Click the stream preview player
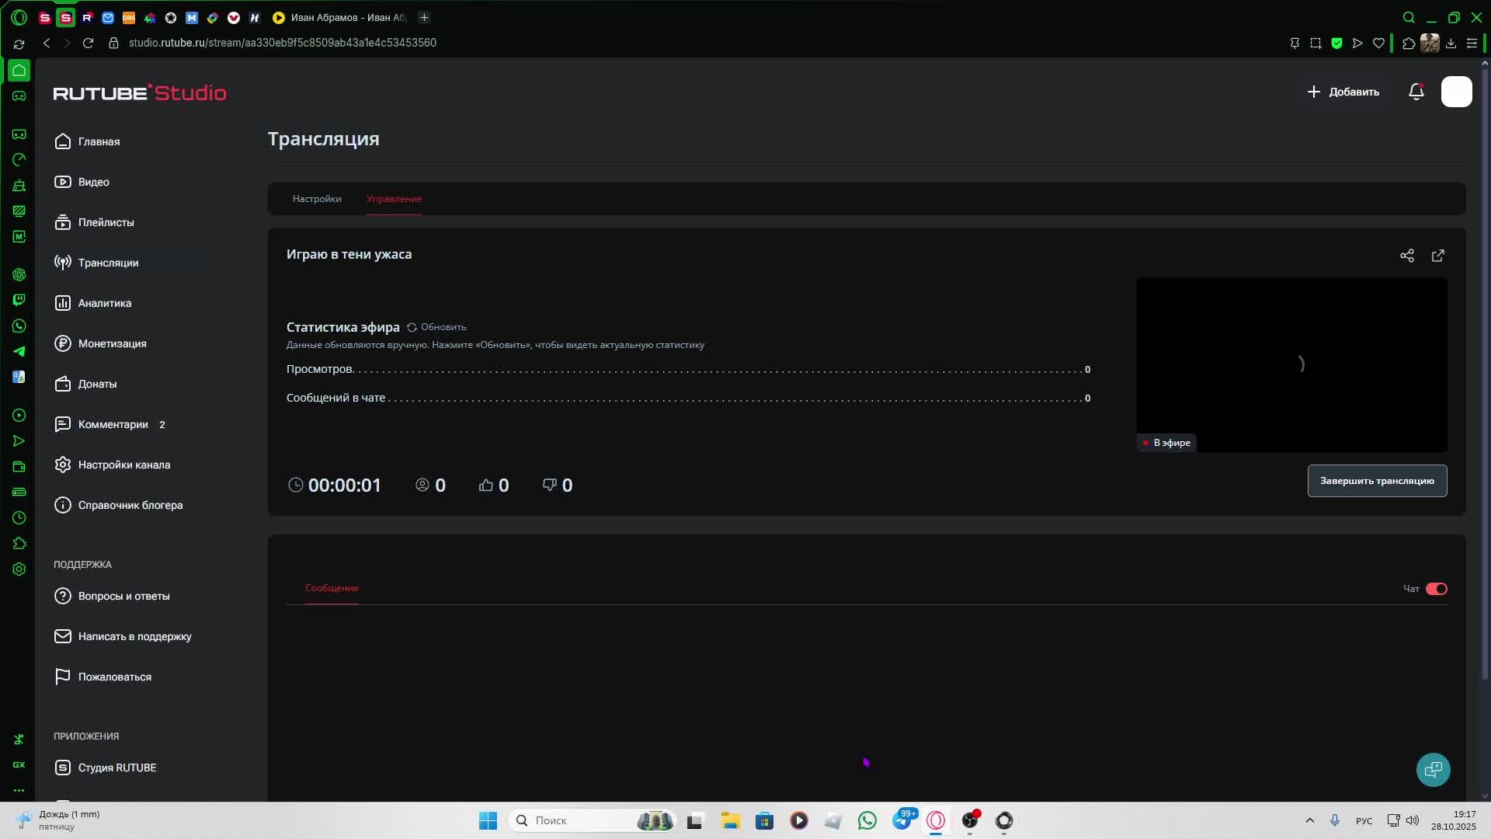 pos(1291,364)
